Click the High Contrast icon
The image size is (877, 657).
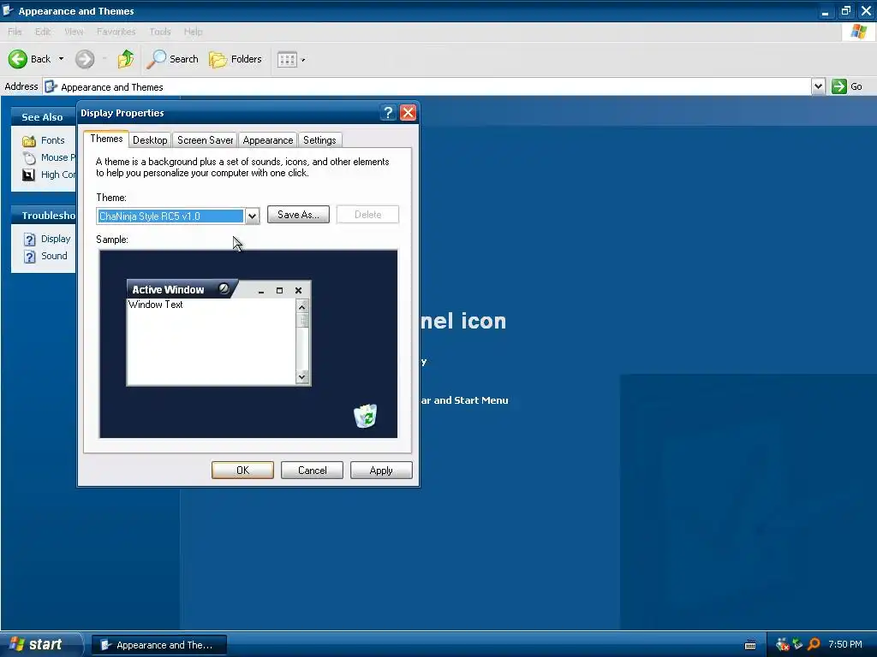[x=28, y=175]
